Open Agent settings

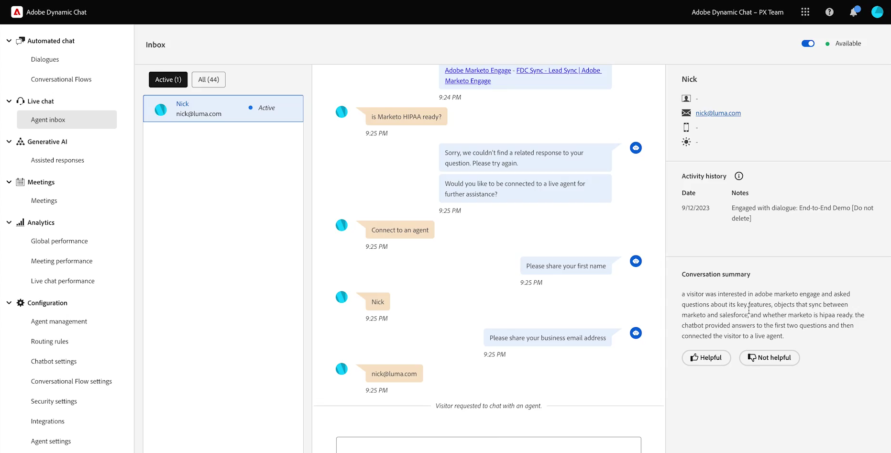[51, 441]
